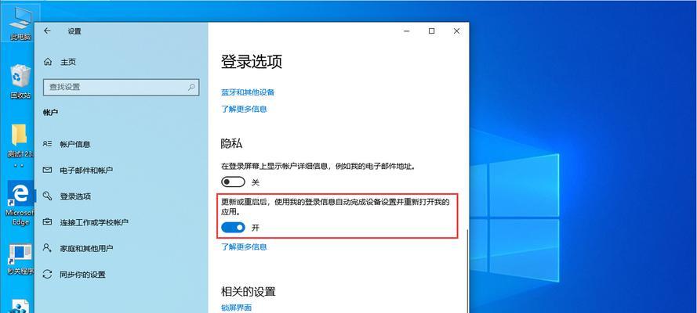Click the 帐户 category label in sidebar
This screenshot has width=697, height=313.
click(x=51, y=113)
